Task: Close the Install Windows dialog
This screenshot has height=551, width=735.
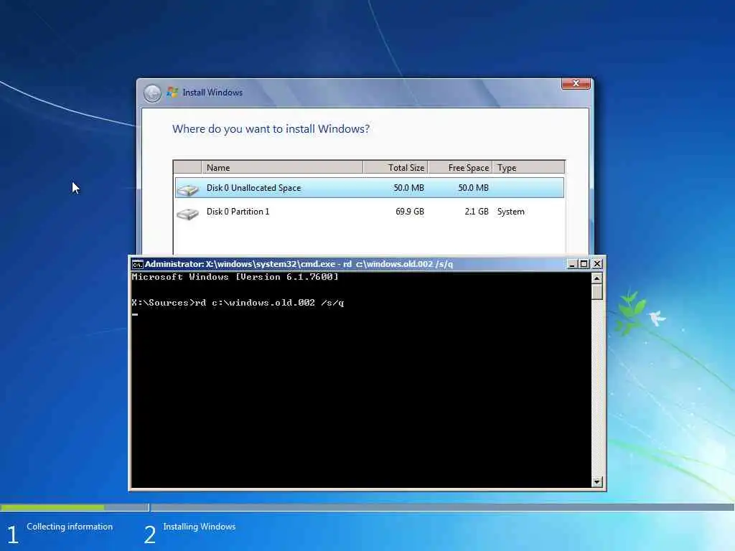Action: tap(576, 83)
